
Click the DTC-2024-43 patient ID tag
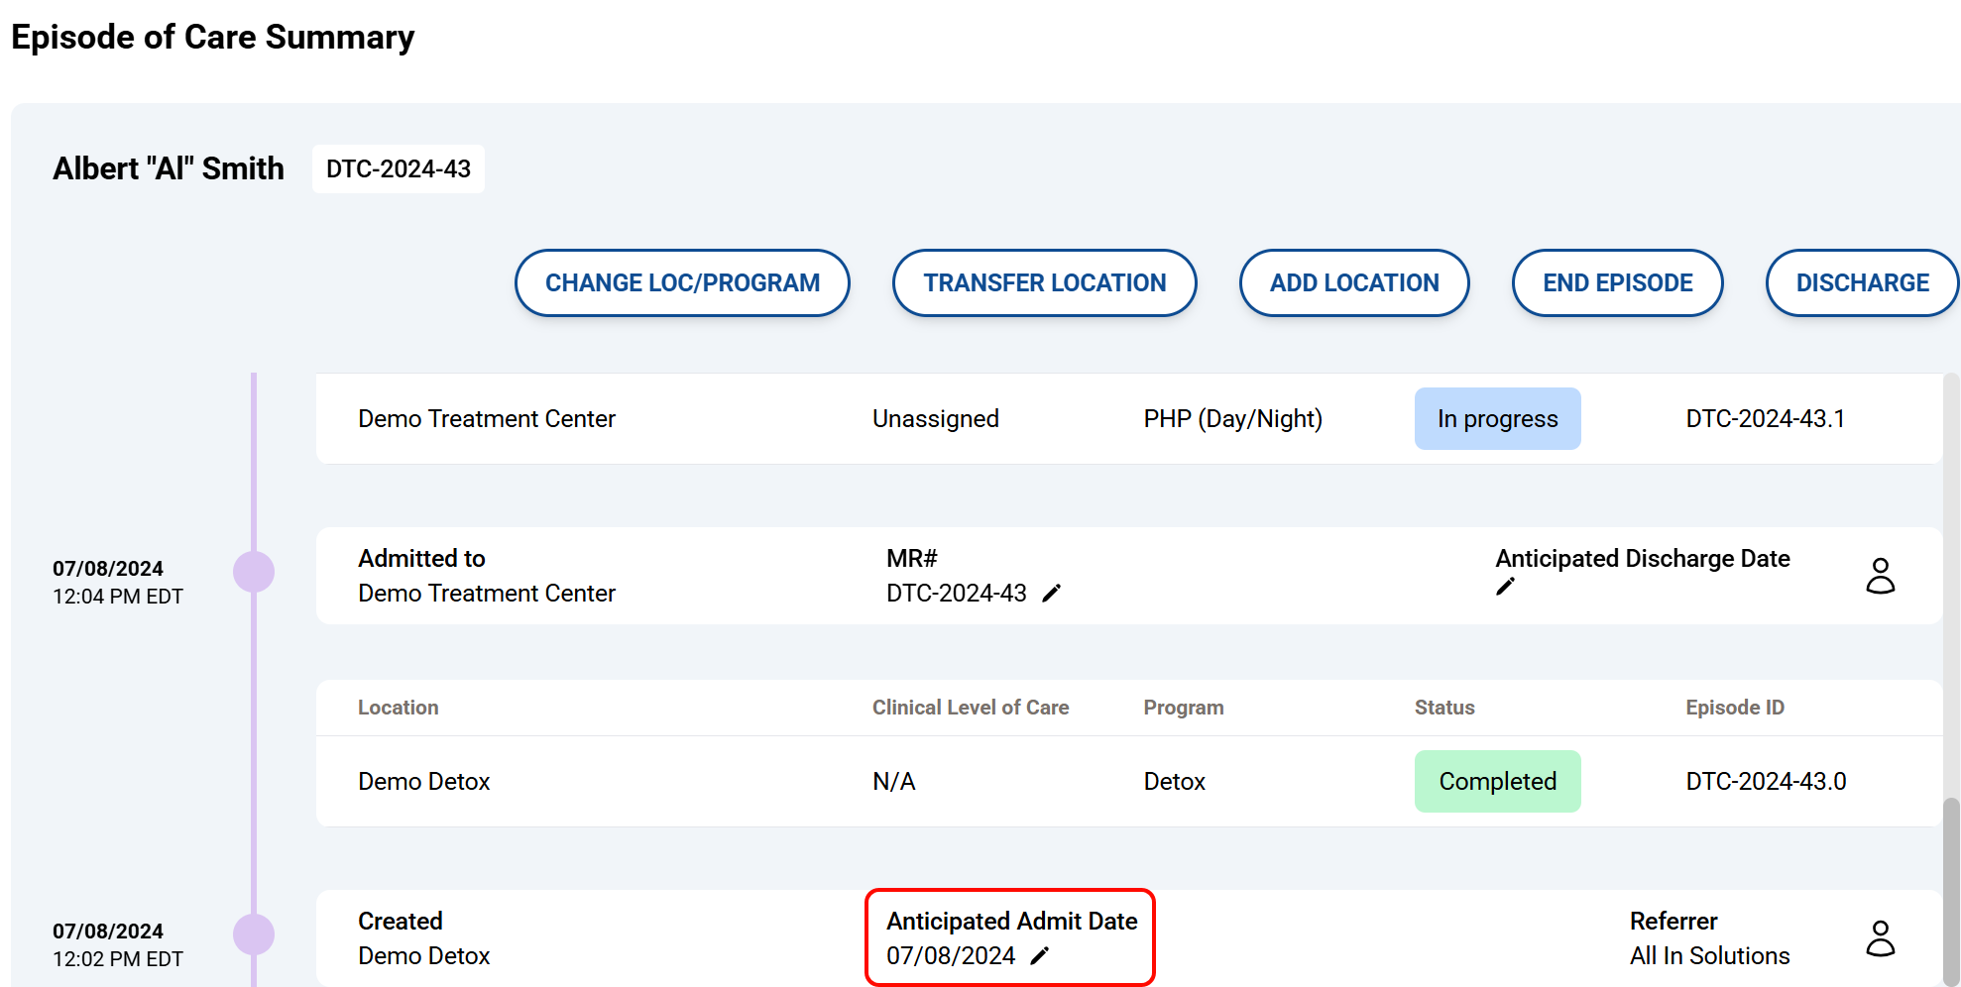[399, 169]
